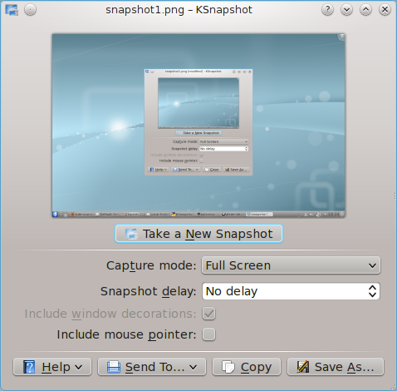Increase snapshot delay with up arrow
This screenshot has width=397, height=391.
372,288
